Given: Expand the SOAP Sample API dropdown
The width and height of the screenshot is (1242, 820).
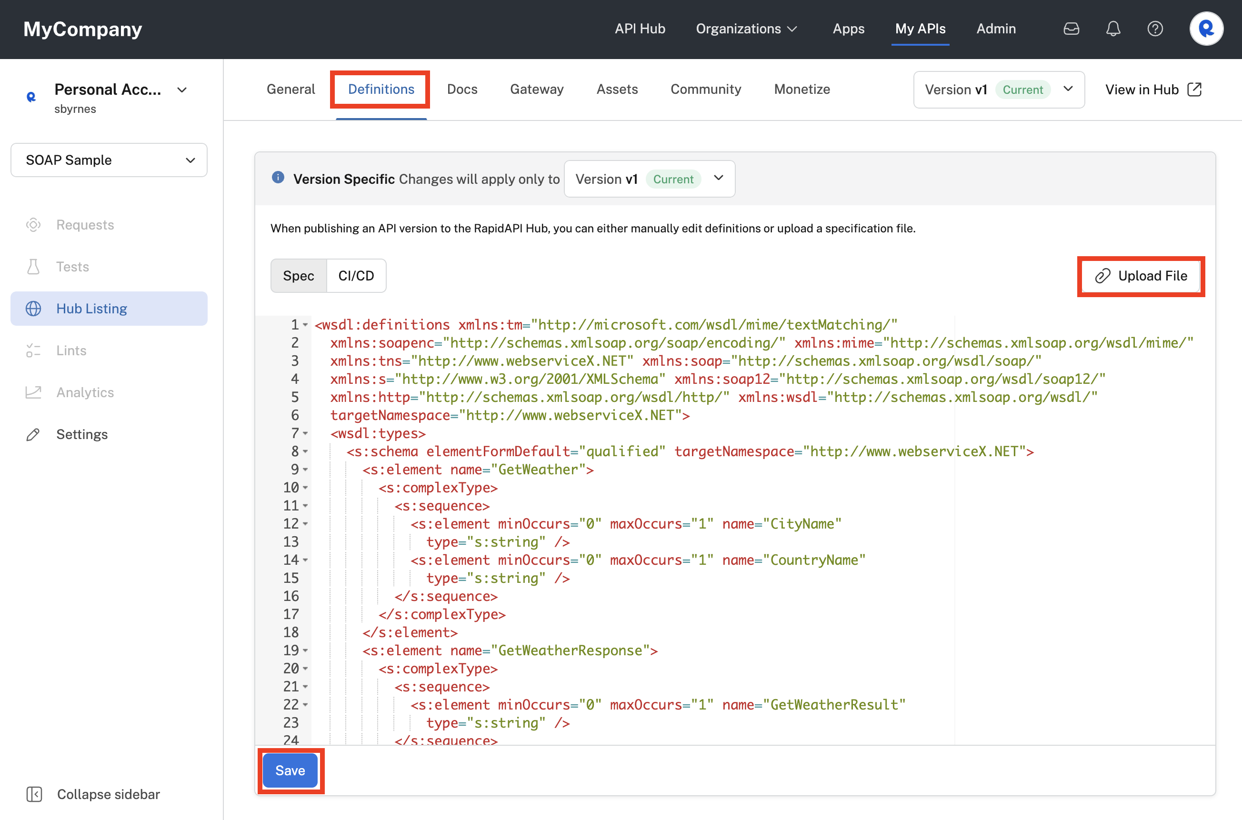Looking at the screenshot, I should click(x=109, y=160).
